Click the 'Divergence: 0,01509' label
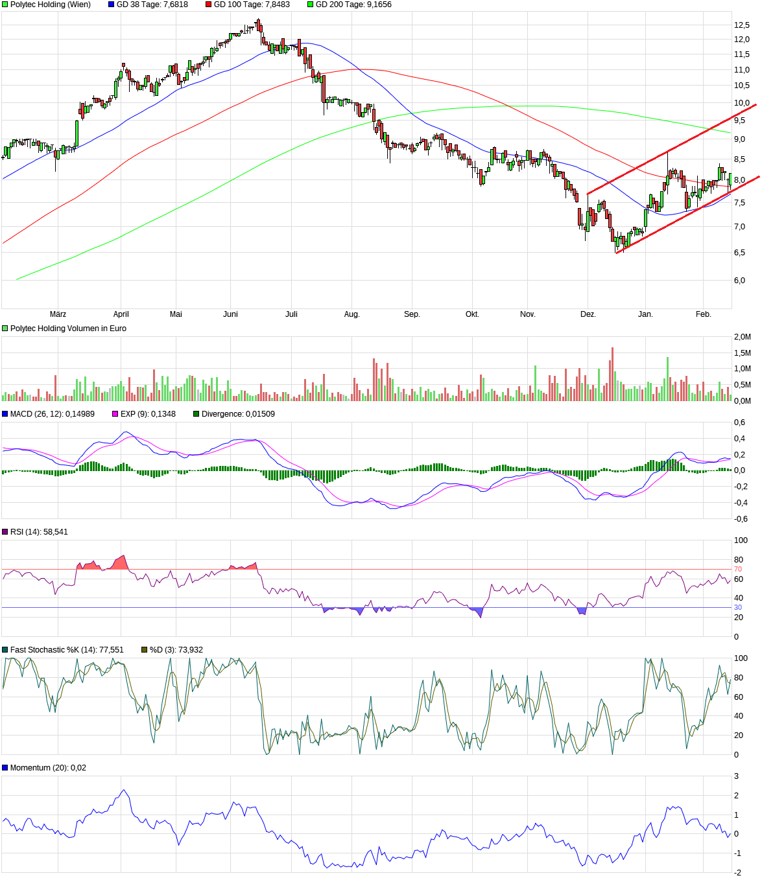Image resolution: width=762 pixels, height=880 pixels. 238,414
